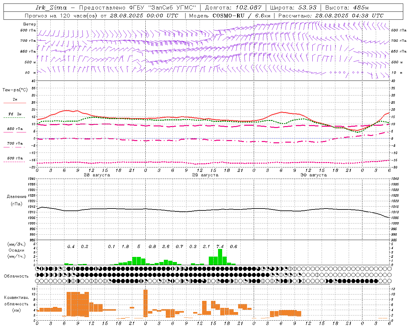
Task: Select the forecast text 'Прогноз на 120 часа(ов)'
Action: tap(62, 16)
